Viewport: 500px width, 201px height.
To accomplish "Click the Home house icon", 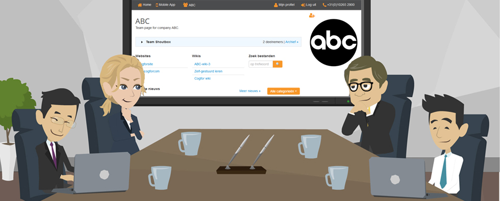I will [x=140, y=5].
